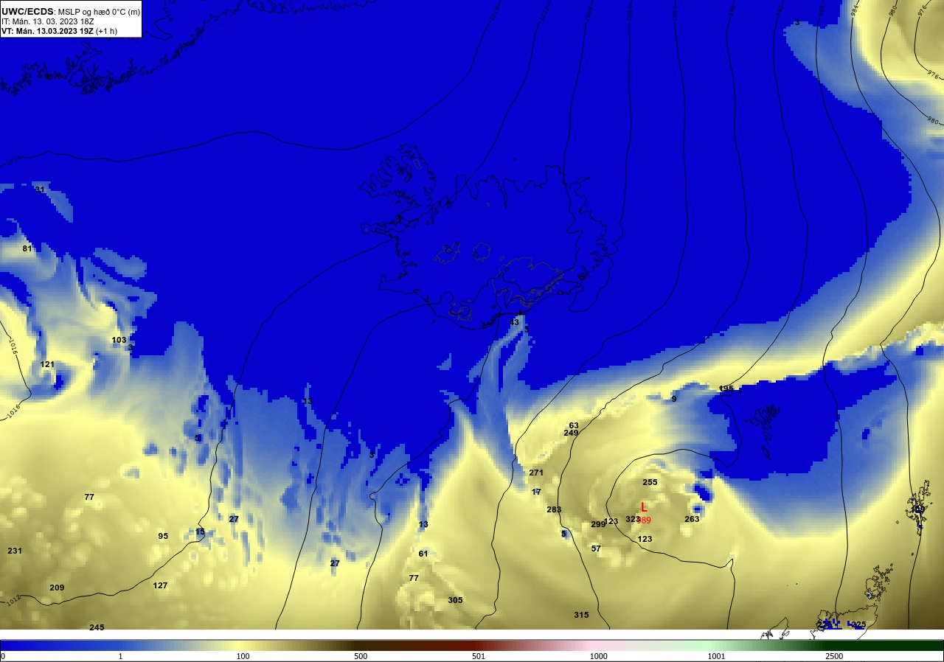Click the map value 315

[x=581, y=615]
